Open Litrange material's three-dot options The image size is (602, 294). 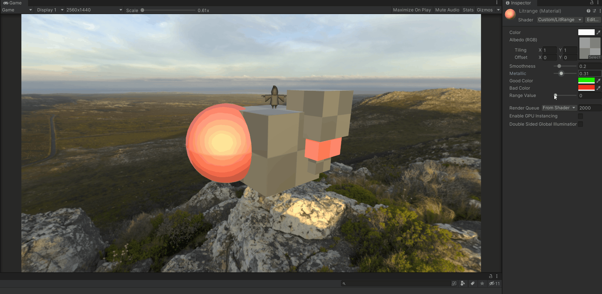tap(600, 11)
